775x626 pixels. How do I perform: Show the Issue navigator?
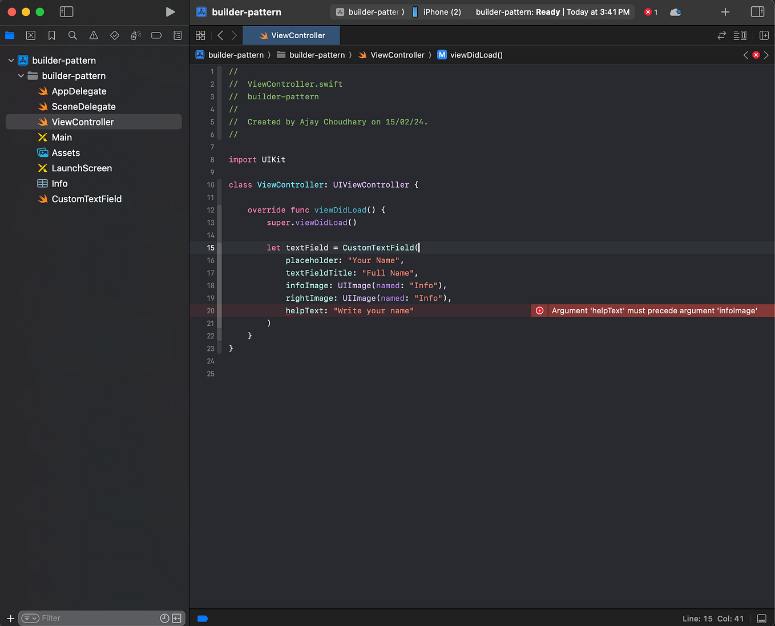[x=94, y=35]
